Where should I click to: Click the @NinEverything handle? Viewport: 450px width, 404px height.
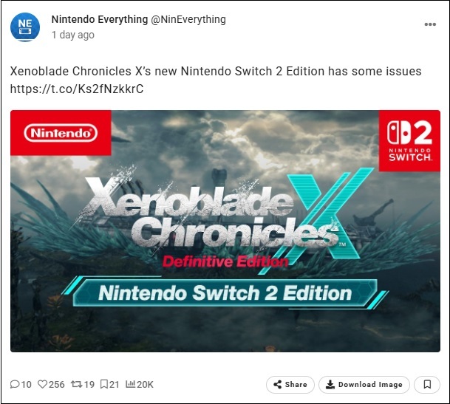188,19
